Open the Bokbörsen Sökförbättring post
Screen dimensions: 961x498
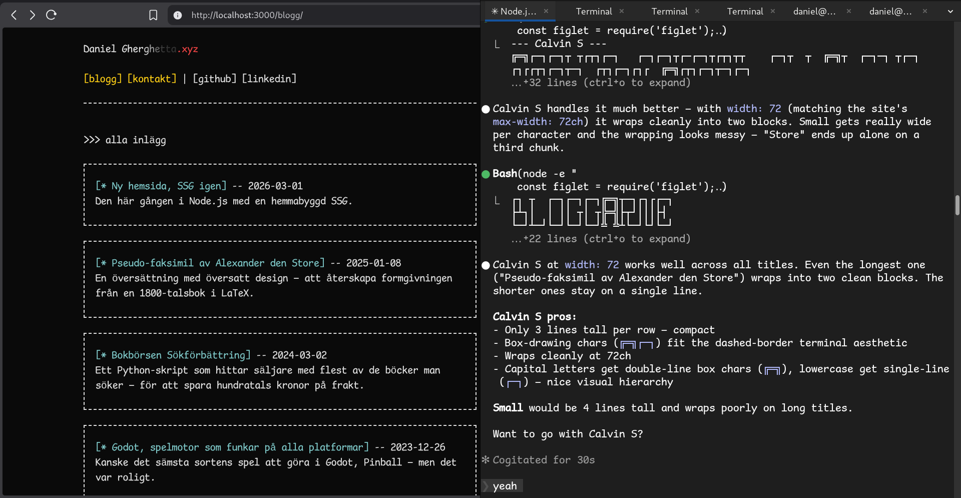[173, 355]
